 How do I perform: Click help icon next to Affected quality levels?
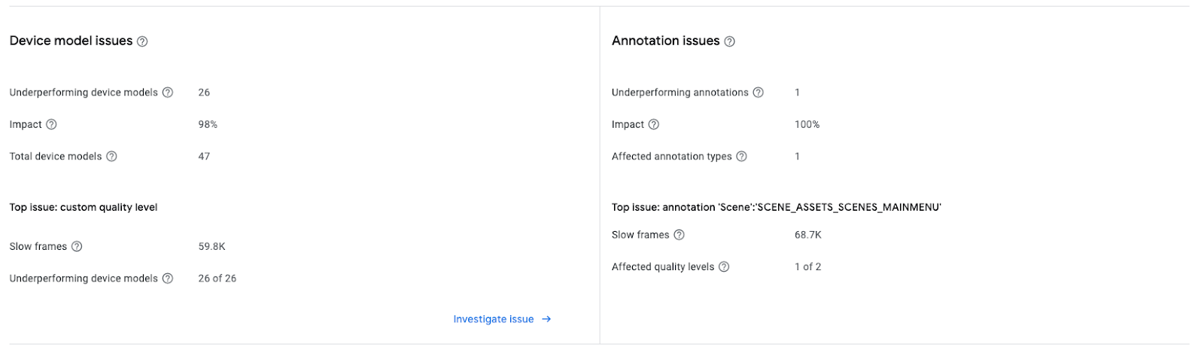click(724, 267)
